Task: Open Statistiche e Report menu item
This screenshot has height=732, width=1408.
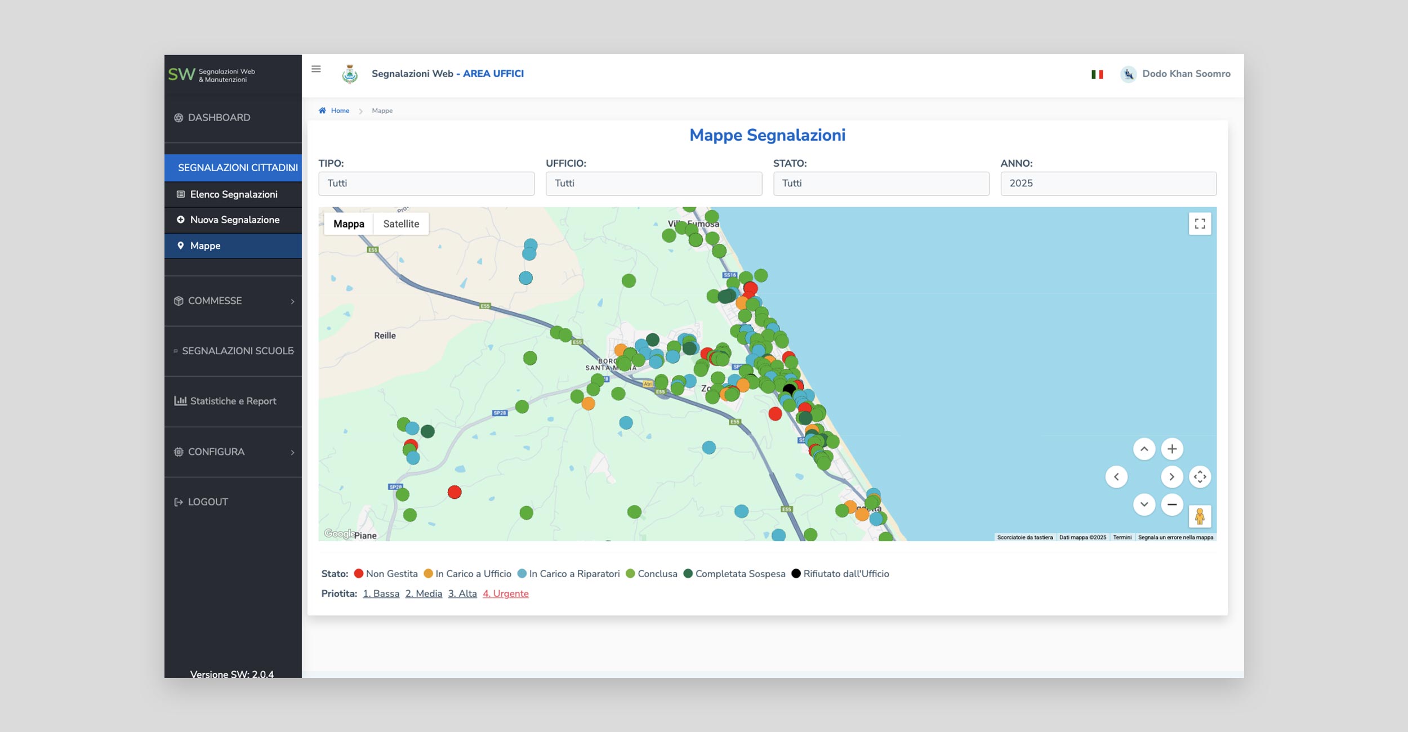Action: pos(233,401)
